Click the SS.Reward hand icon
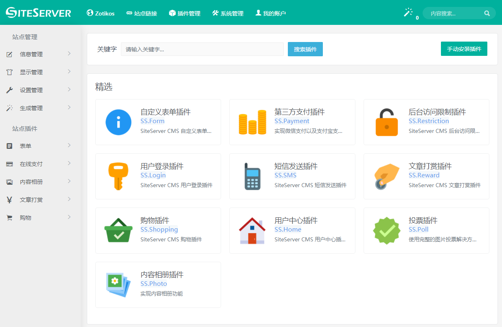 point(386,176)
